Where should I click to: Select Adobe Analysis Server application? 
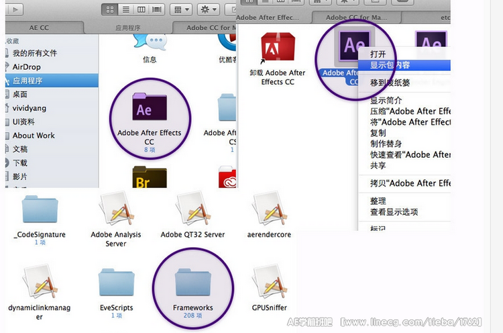tap(116, 209)
